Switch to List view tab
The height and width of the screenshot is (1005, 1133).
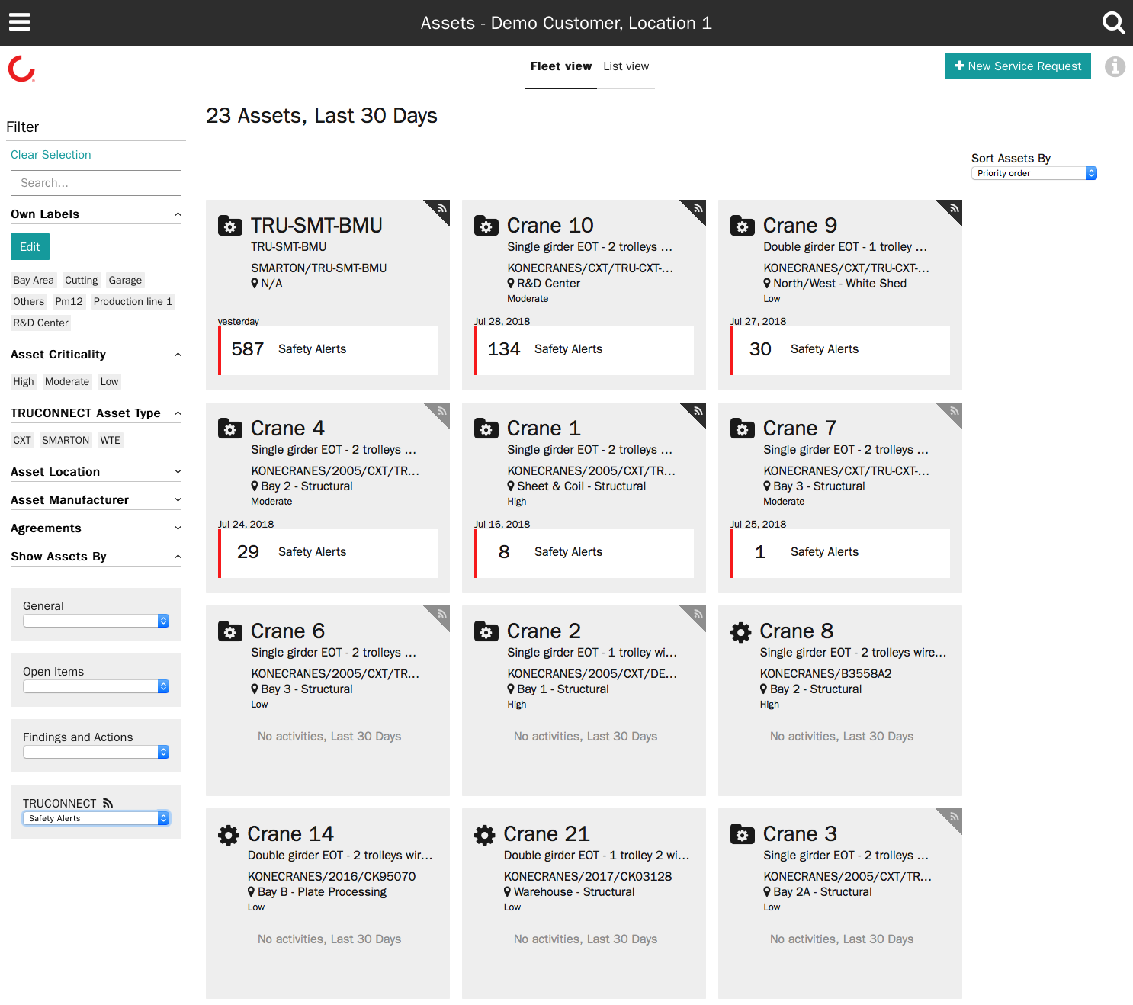pyautogui.click(x=626, y=66)
